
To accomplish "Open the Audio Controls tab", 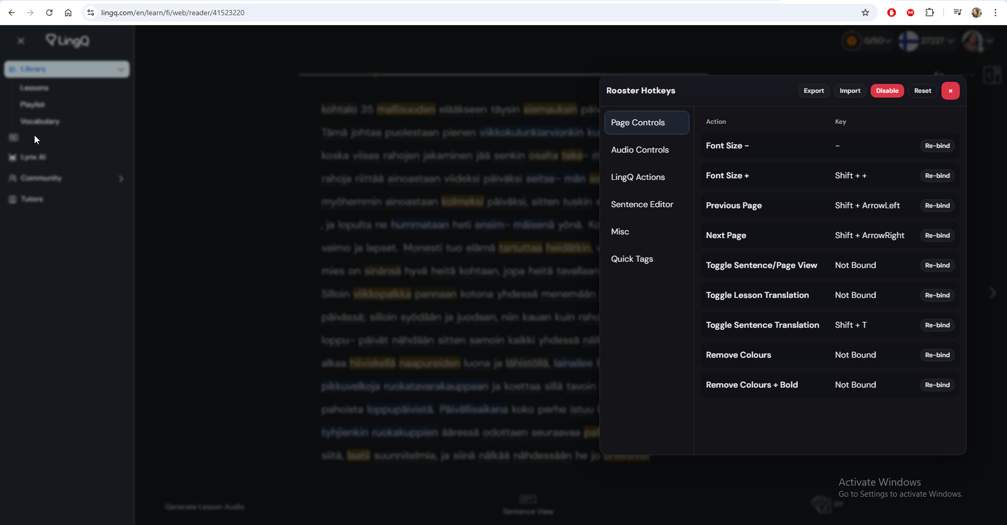I will click(639, 150).
